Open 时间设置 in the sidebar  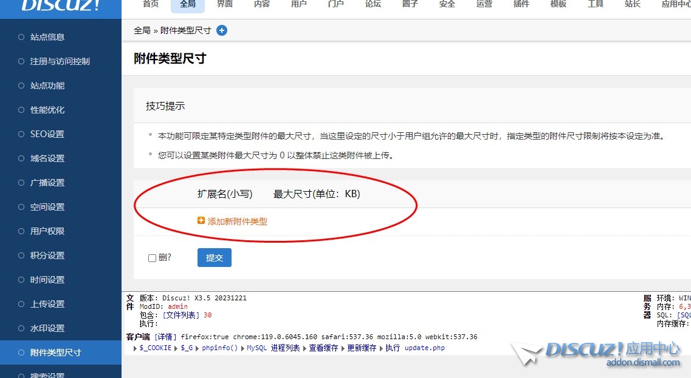point(47,280)
